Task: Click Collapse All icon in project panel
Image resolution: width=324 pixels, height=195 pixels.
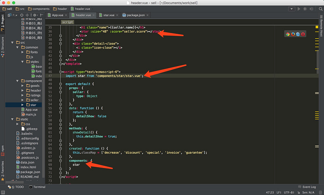Action: 27,15
